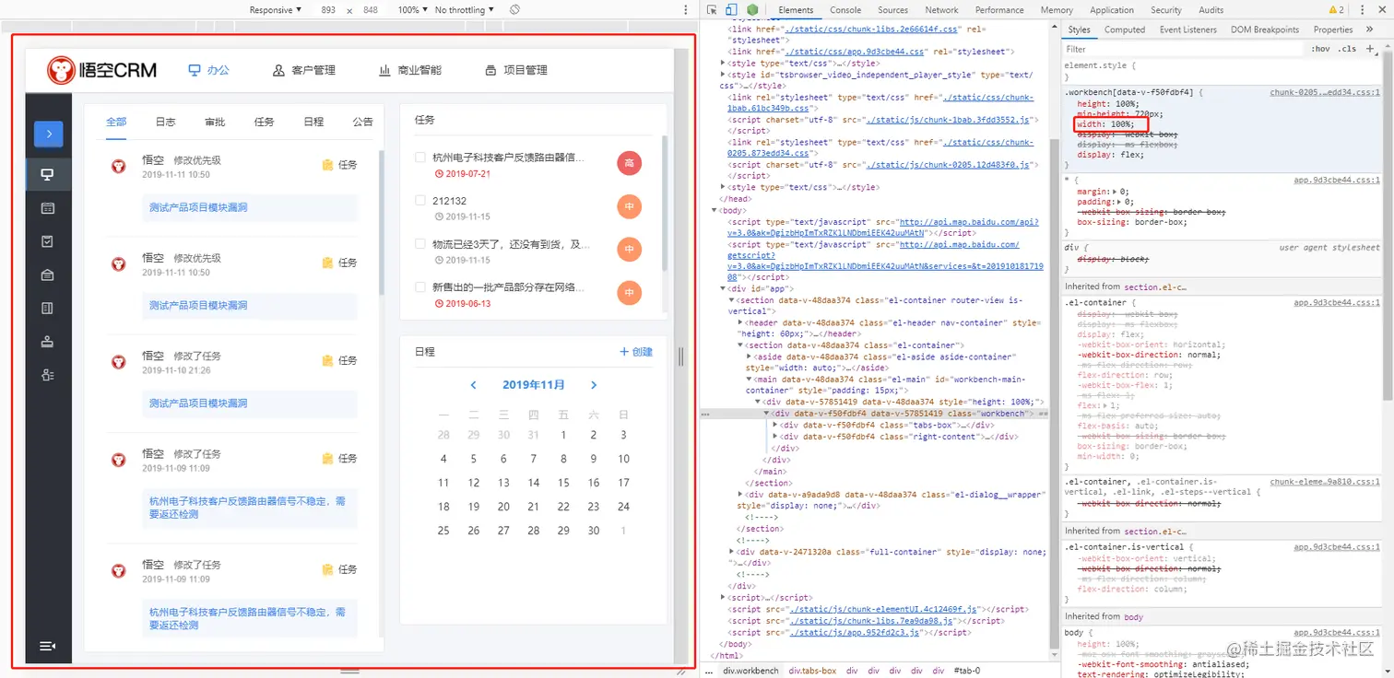Check the 新售出的一批产品 task checkbox
Viewport: 1394px width, 678px height.
point(420,287)
